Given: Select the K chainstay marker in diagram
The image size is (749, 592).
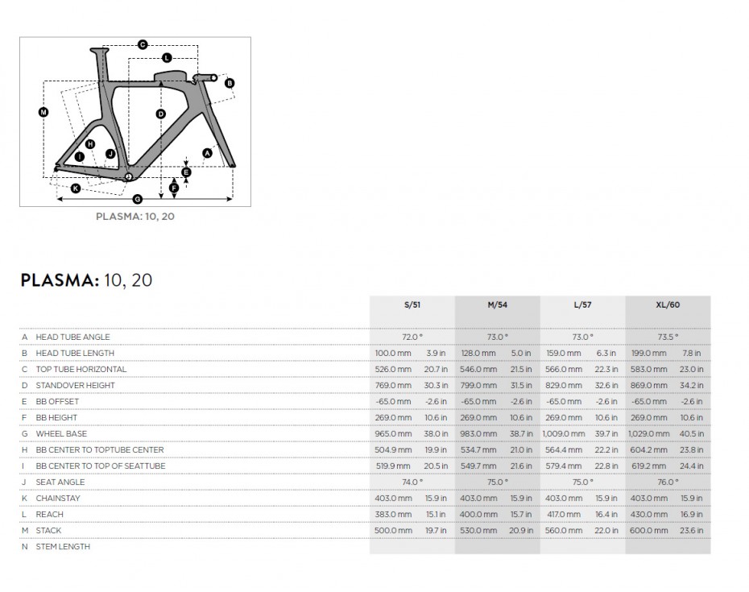Looking at the screenshot, I should 76,188.
